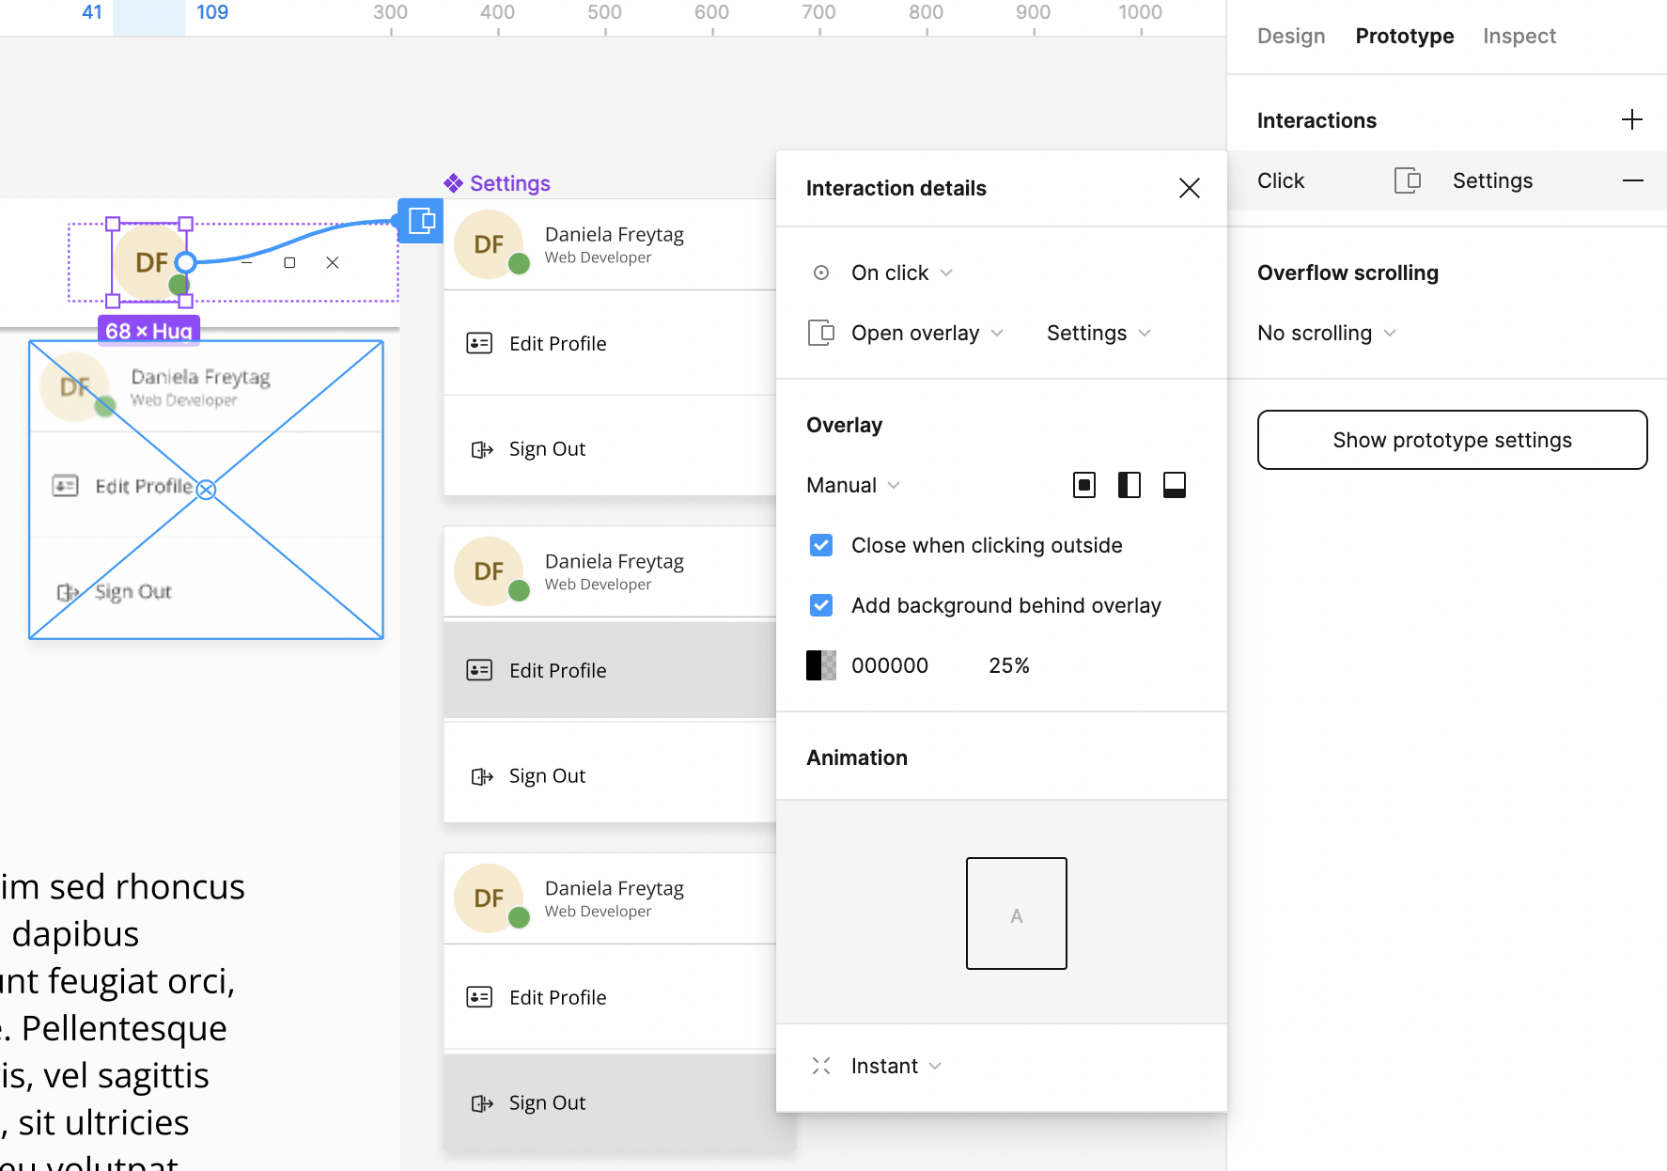Click DF avatar in first Settings card
Viewport: 1667px width, 1171px height.
pyautogui.click(x=489, y=244)
